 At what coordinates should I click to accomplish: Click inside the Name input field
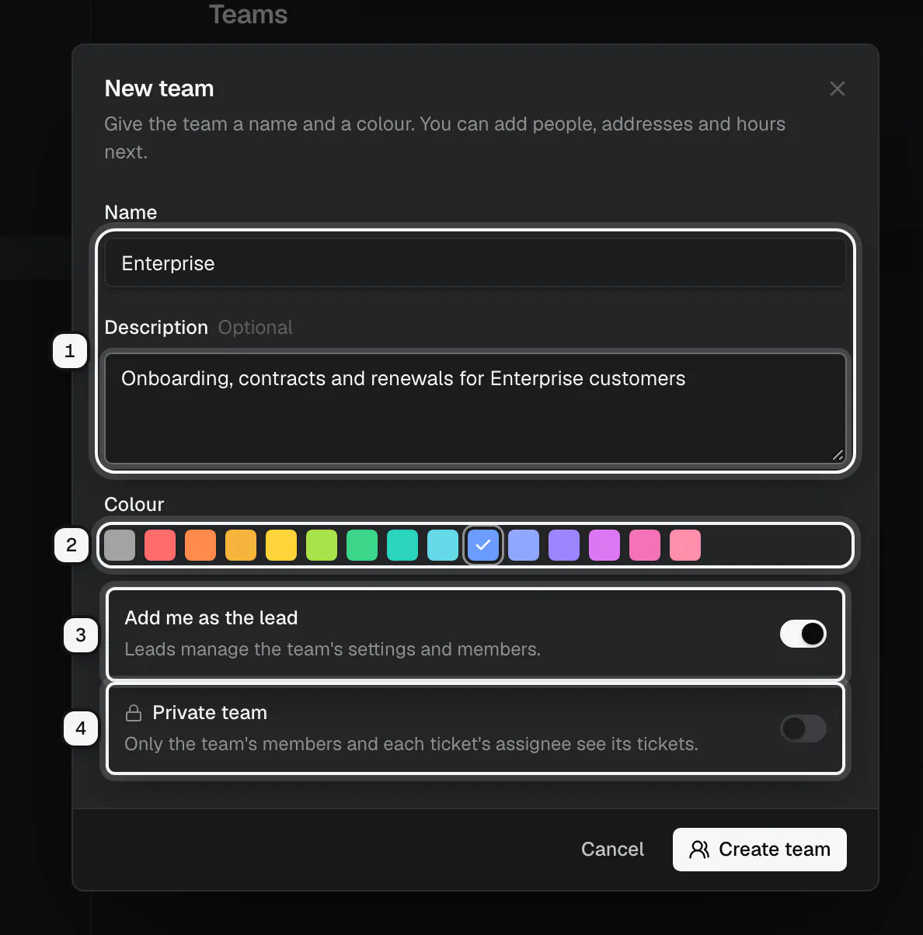tap(475, 263)
